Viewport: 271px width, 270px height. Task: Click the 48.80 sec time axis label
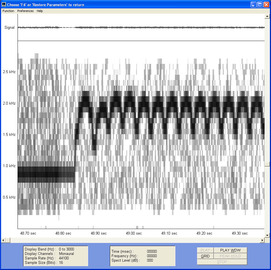click(x=63, y=233)
